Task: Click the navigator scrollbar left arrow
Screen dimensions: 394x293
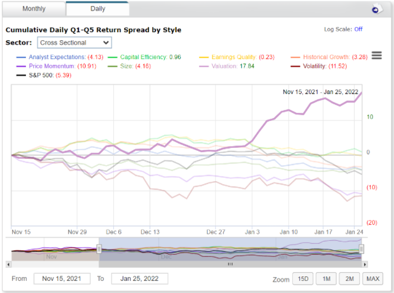Action: (x=9, y=264)
